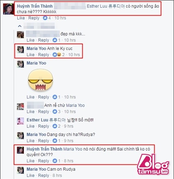Screen dimensions: 174x179
Task: Click like-count icon on top Huỳnh Trấn Thành comment
Action: pyautogui.click(x=45, y=18)
